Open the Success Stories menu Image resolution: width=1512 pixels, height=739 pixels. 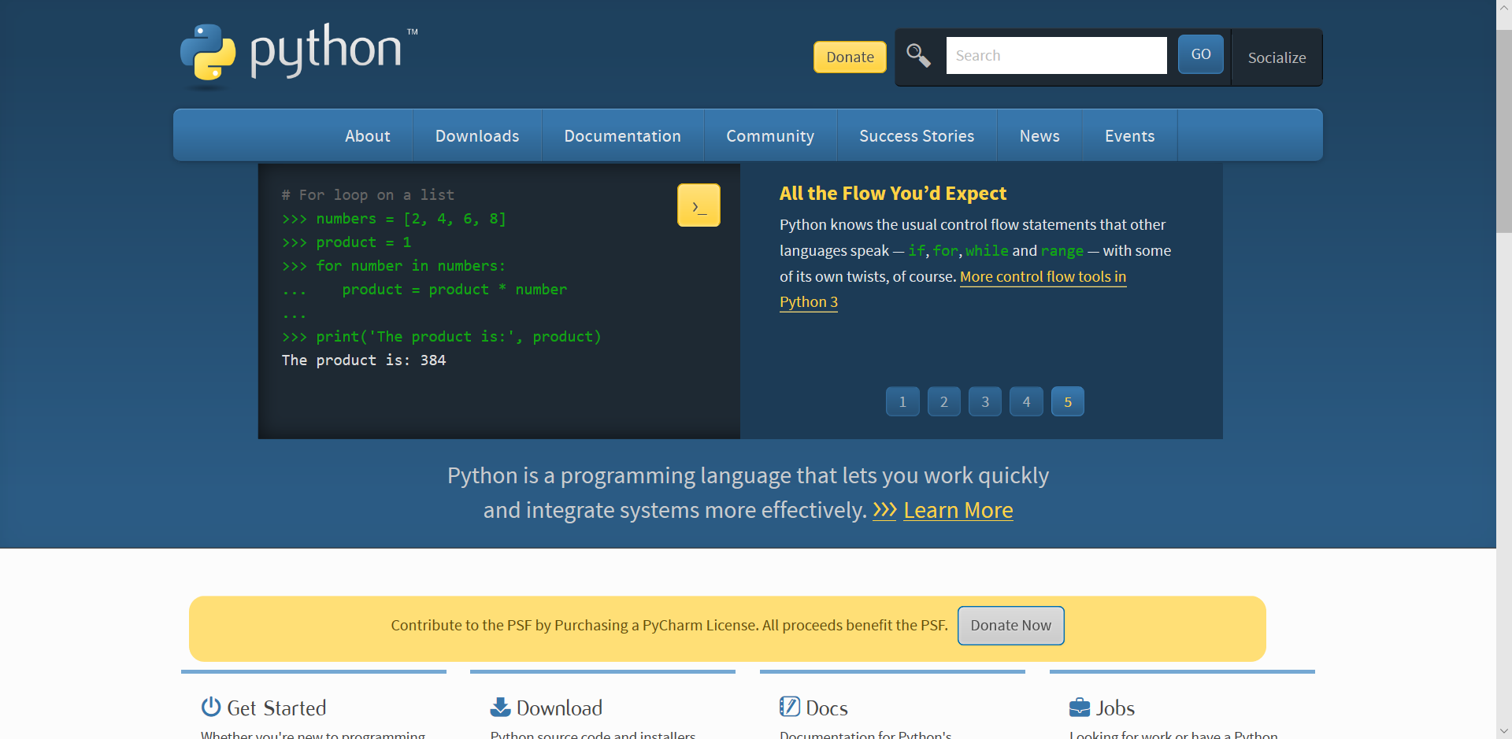(x=917, y=135)
